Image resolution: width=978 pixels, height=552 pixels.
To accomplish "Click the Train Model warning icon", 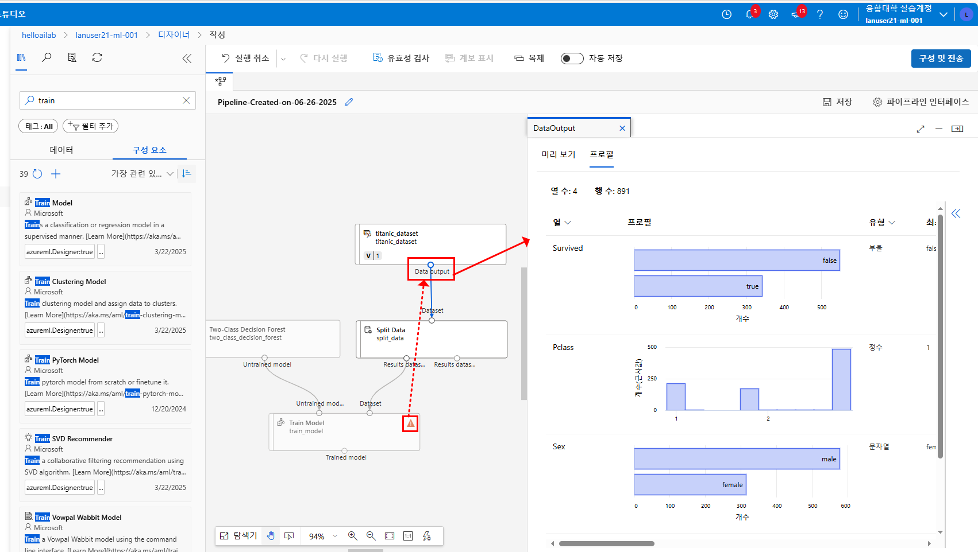I will click(410, 423).
